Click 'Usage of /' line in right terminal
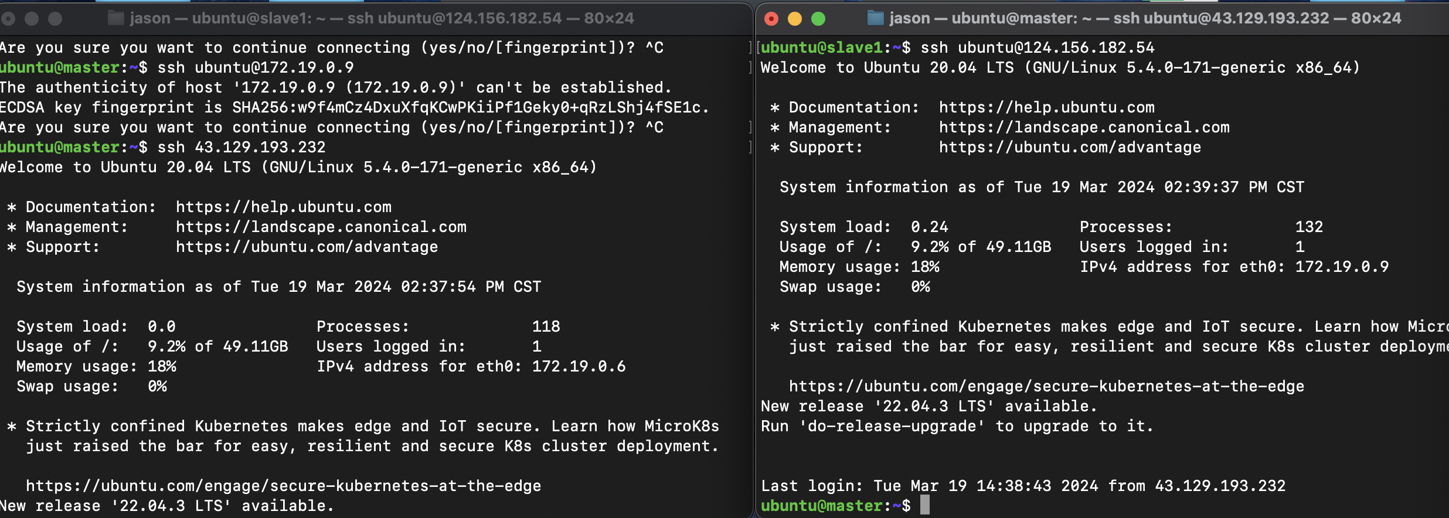The height and width of the screenshot is (518, 1449). pos(916,247)
